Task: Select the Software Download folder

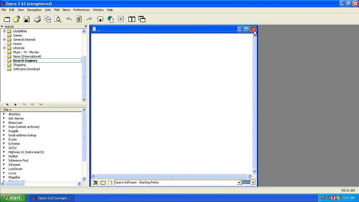Action: (x=26, y=69)
